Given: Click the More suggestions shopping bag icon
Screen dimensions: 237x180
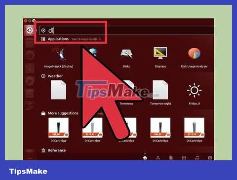Looking at the screenshot, I should click(43, 113).
